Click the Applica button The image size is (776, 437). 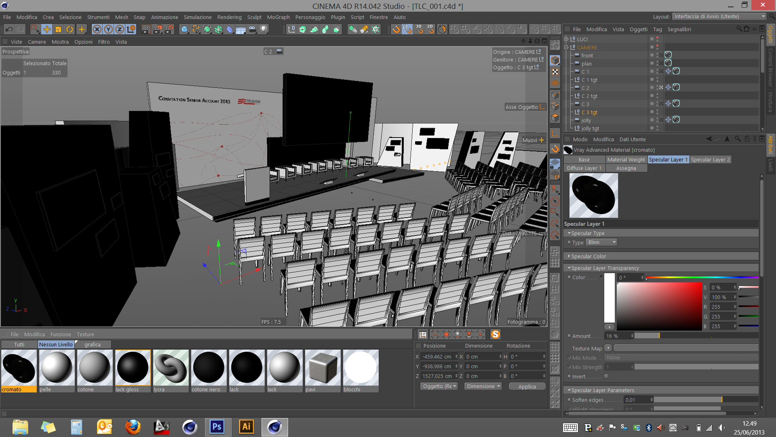pyautogui.click(x=527, y=386)
